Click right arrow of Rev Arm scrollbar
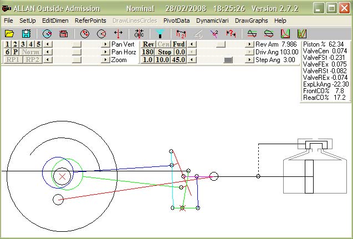Screen dimensions: 353x239 (250, 44)
